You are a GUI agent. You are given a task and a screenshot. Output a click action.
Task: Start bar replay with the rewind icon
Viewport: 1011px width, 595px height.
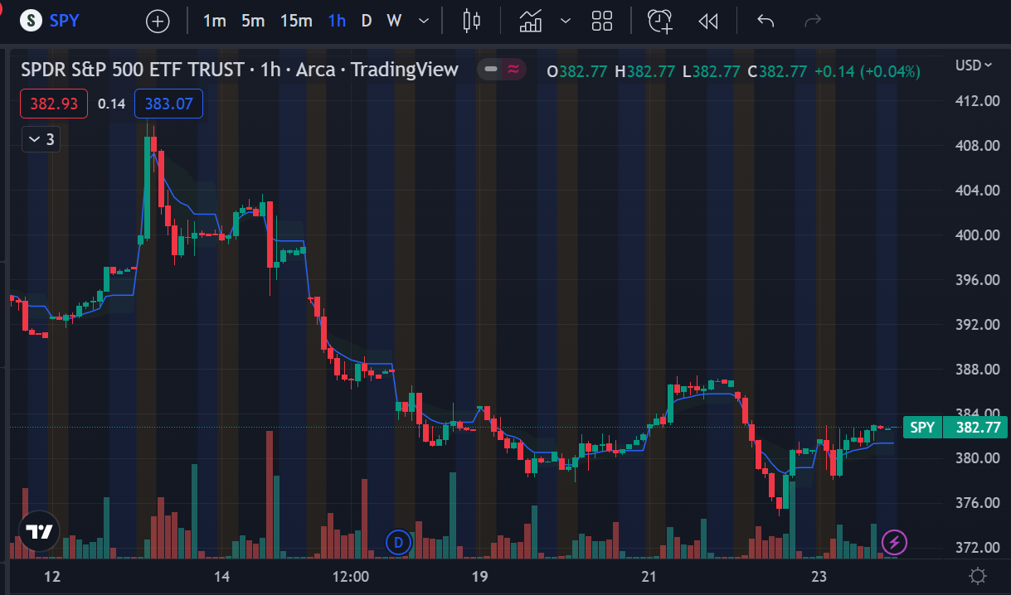[x=707, y=21]
